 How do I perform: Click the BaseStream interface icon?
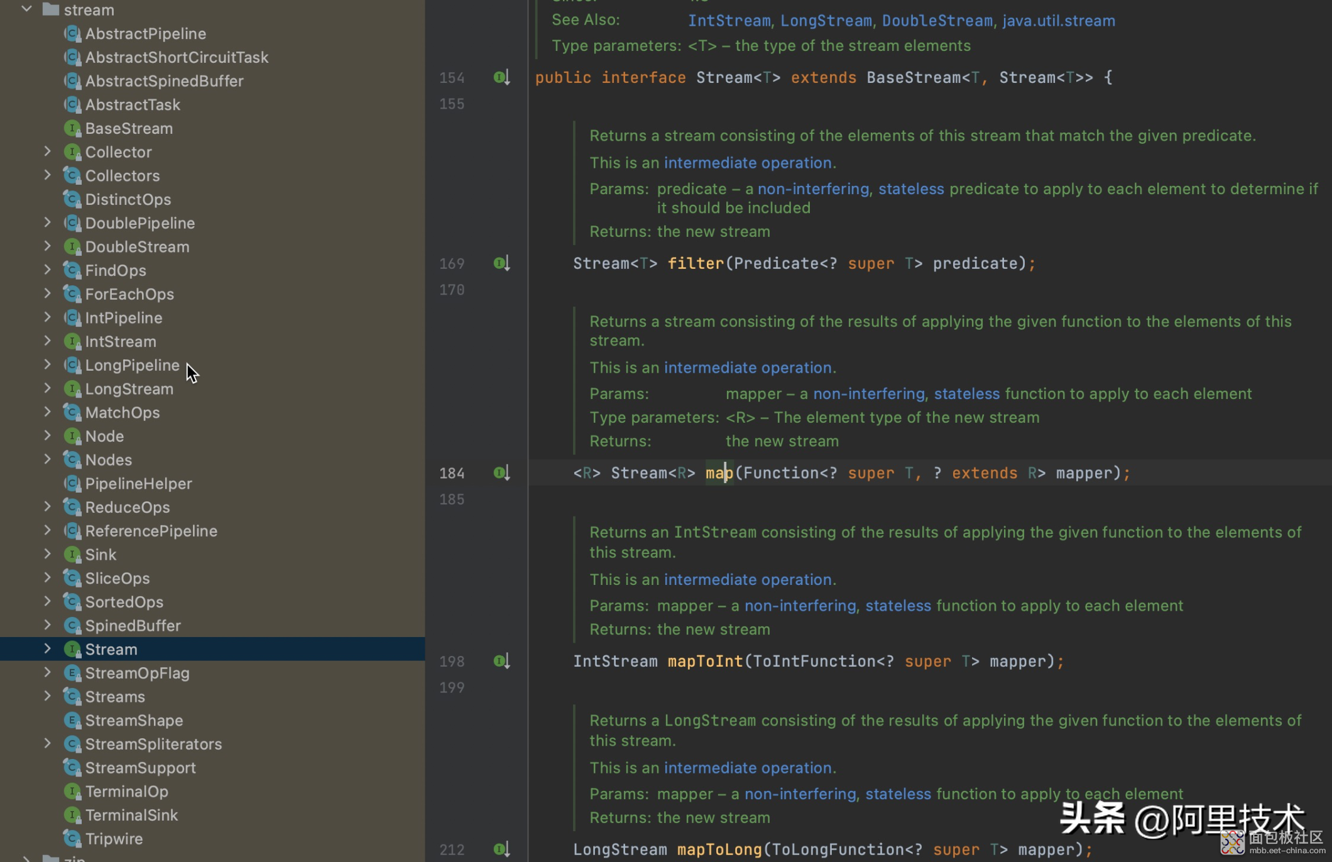73,128
